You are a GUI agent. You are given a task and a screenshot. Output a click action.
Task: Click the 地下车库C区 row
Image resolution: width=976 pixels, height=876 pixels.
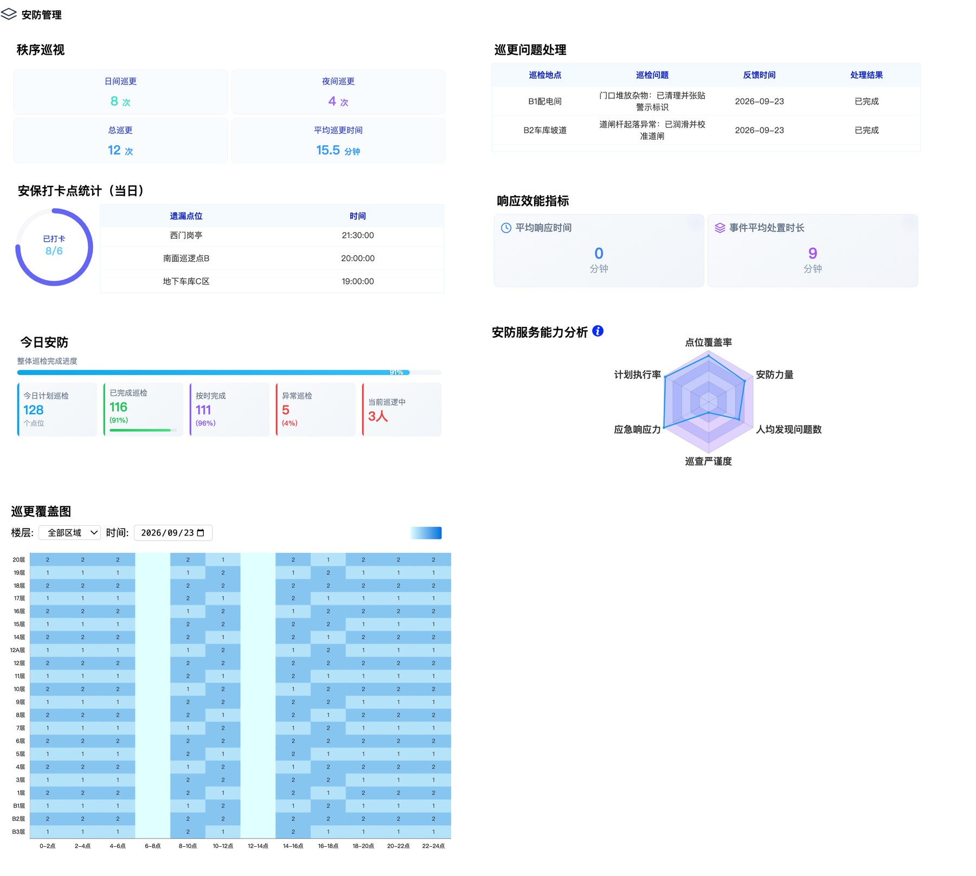pyautogui.click(x=272, y=281)
